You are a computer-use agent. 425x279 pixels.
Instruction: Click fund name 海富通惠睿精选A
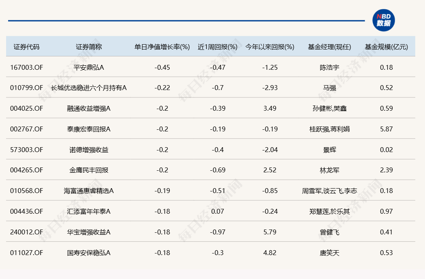click(x=89, y=191)
